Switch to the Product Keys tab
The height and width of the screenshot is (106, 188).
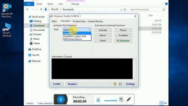tap(79, 21)
